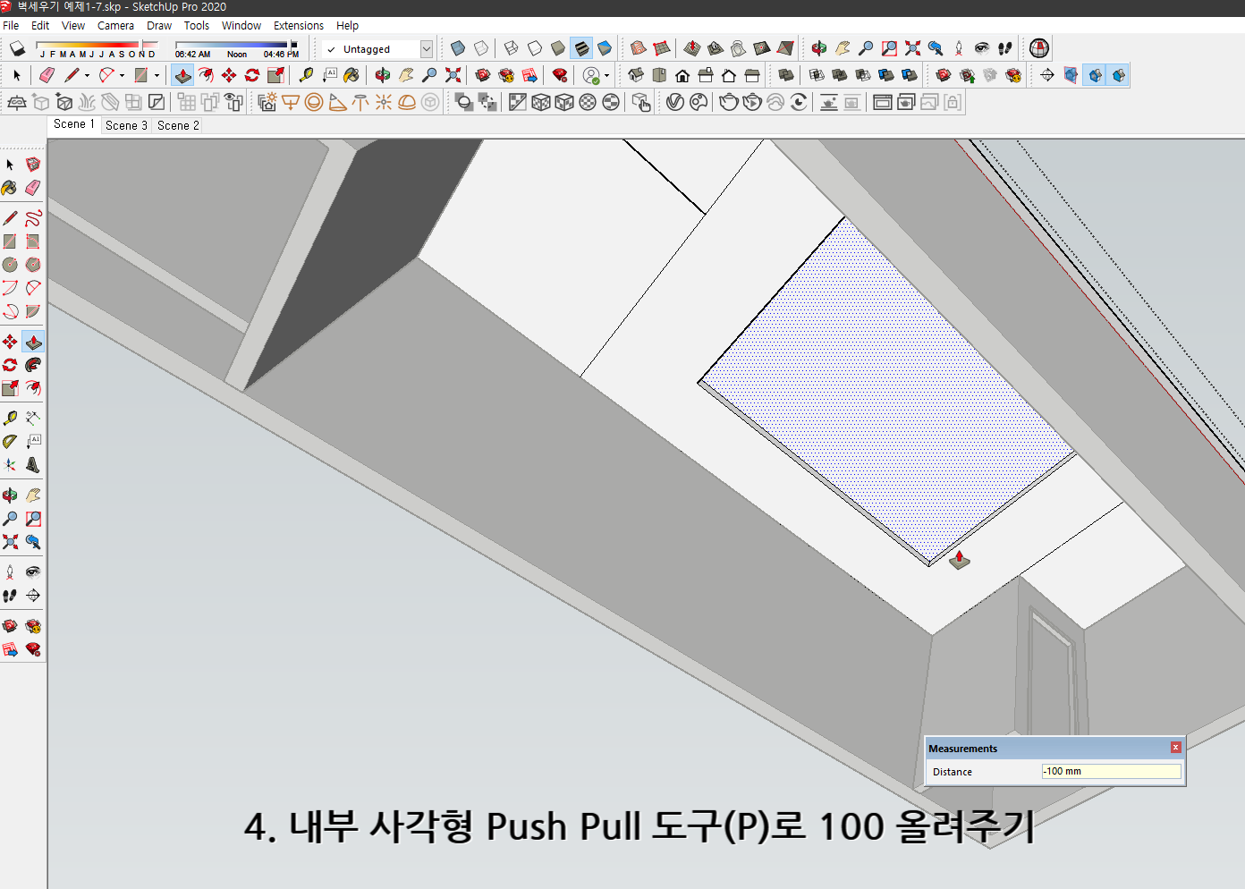Open the Camera menu
Viewport: 1245px width, 889px height.
pos(115,25)
